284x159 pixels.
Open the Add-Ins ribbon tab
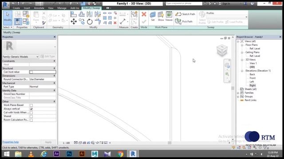click(75, 8)
